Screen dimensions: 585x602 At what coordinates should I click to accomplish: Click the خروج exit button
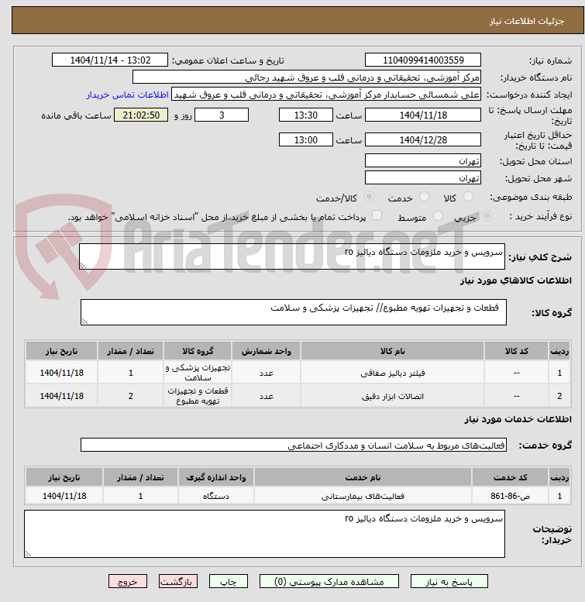click(127, 581)
